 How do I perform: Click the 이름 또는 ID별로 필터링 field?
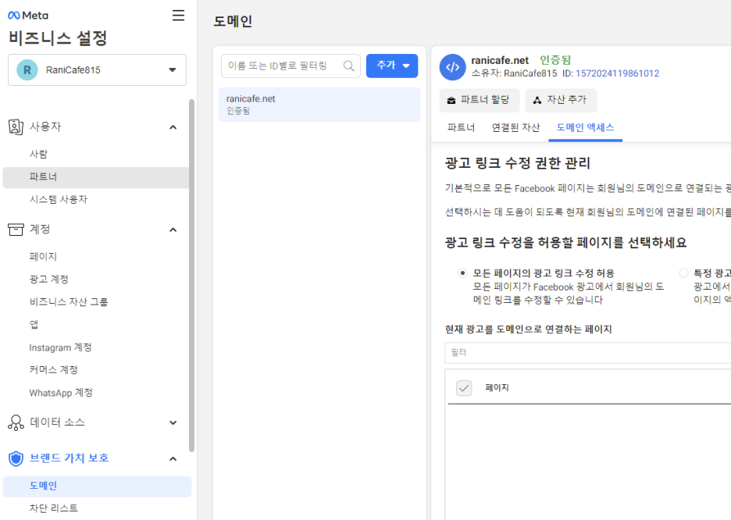tap(291, 66)
